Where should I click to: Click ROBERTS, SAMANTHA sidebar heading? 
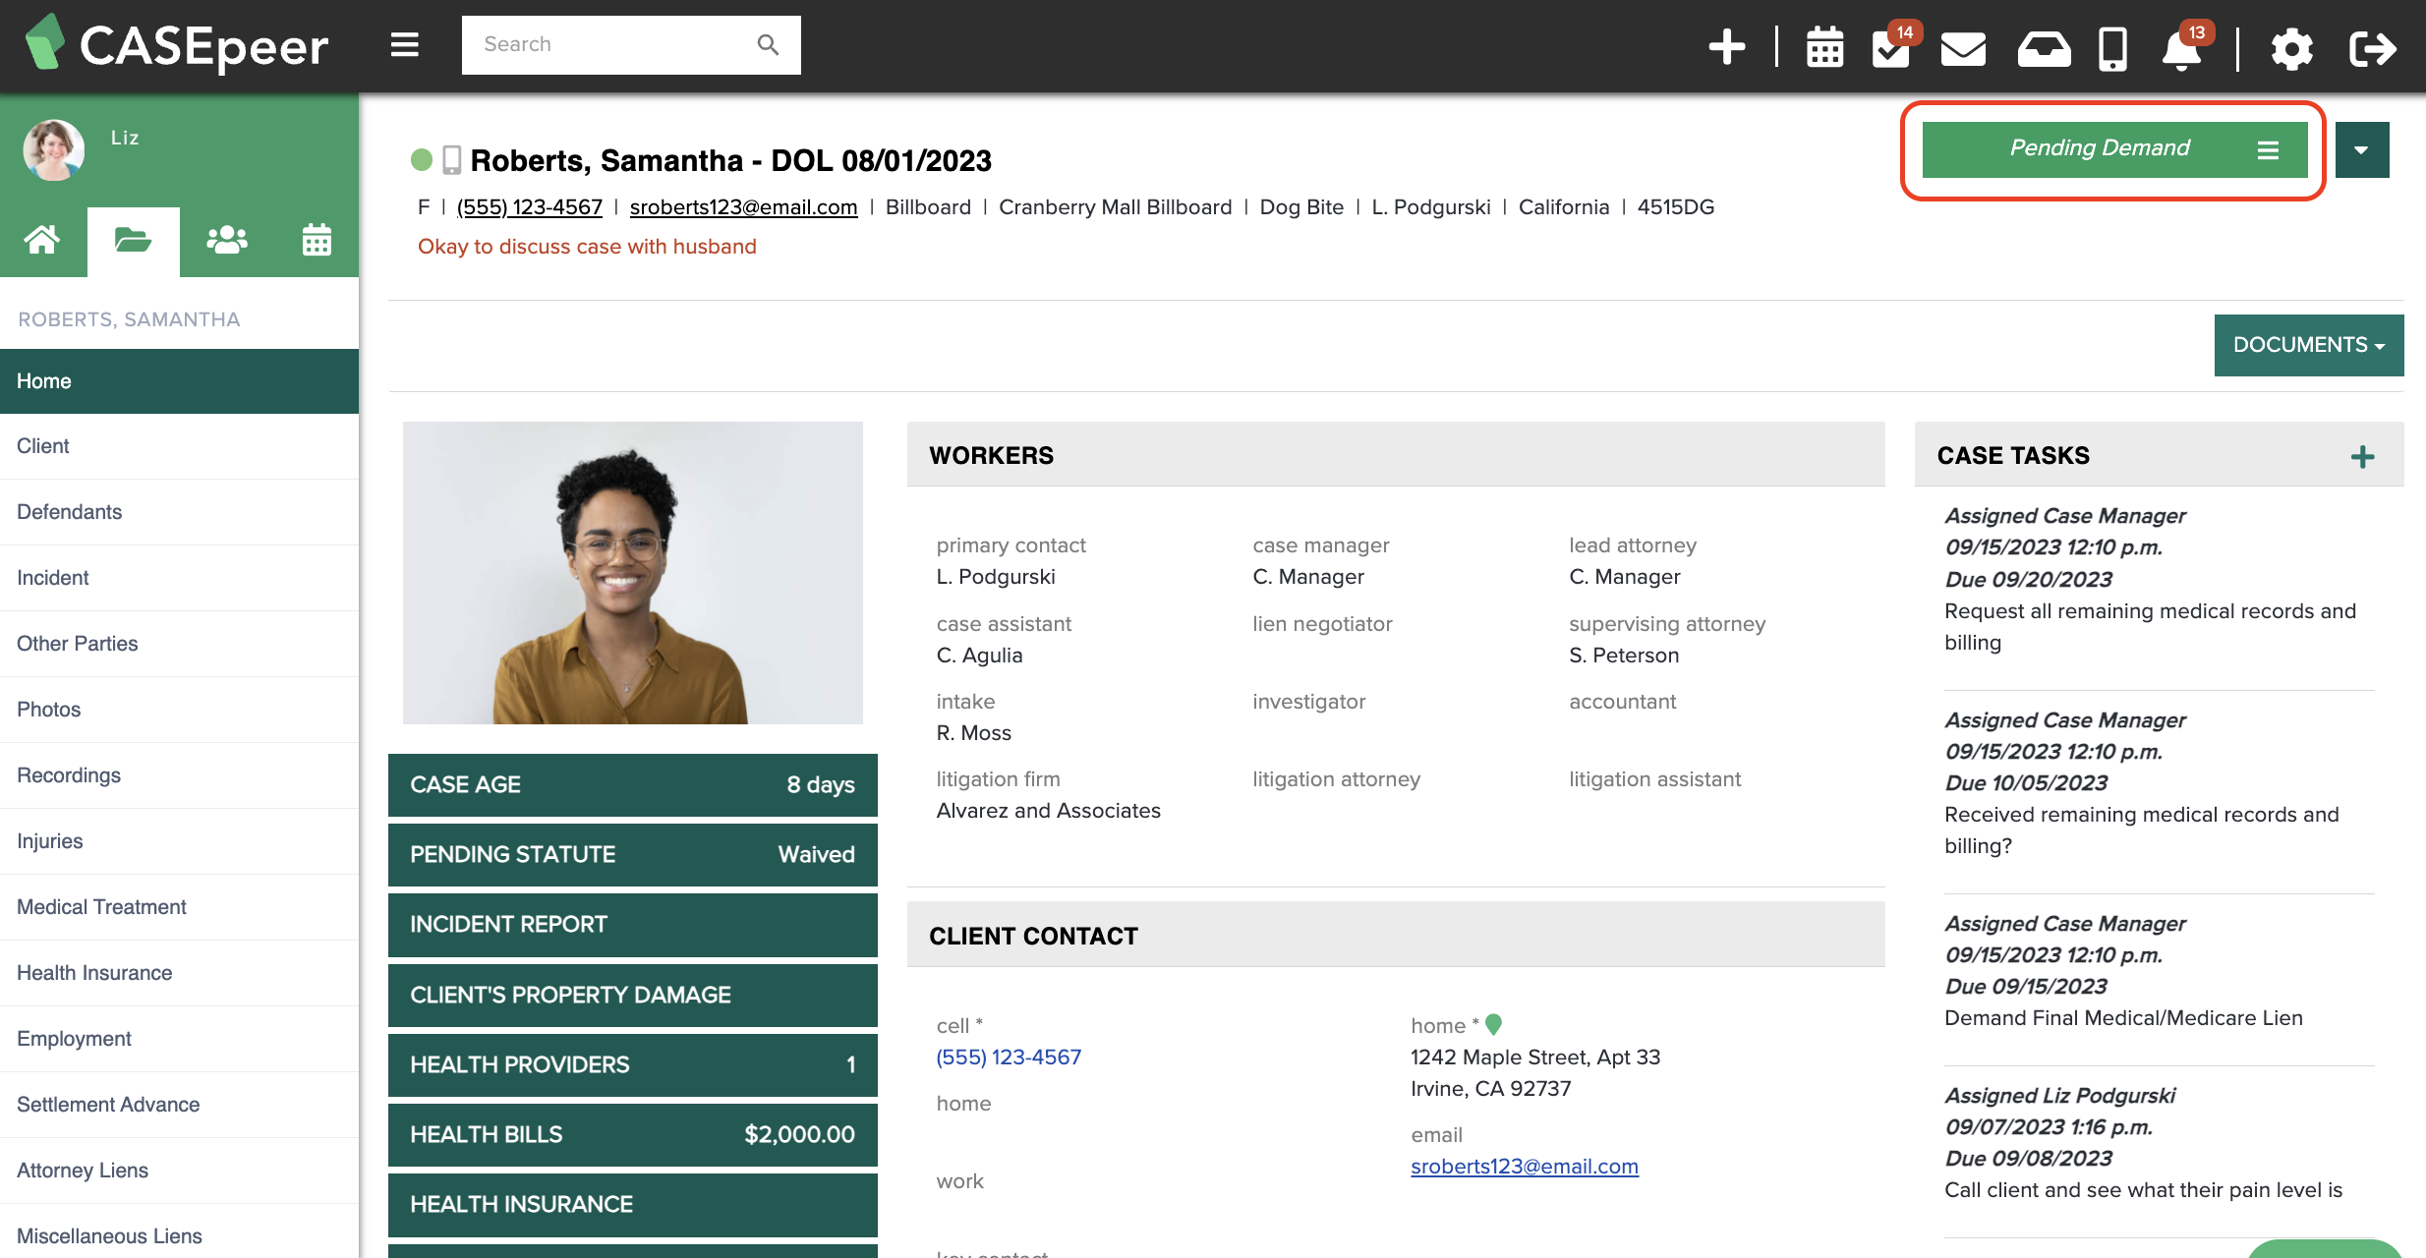point(129,319)
